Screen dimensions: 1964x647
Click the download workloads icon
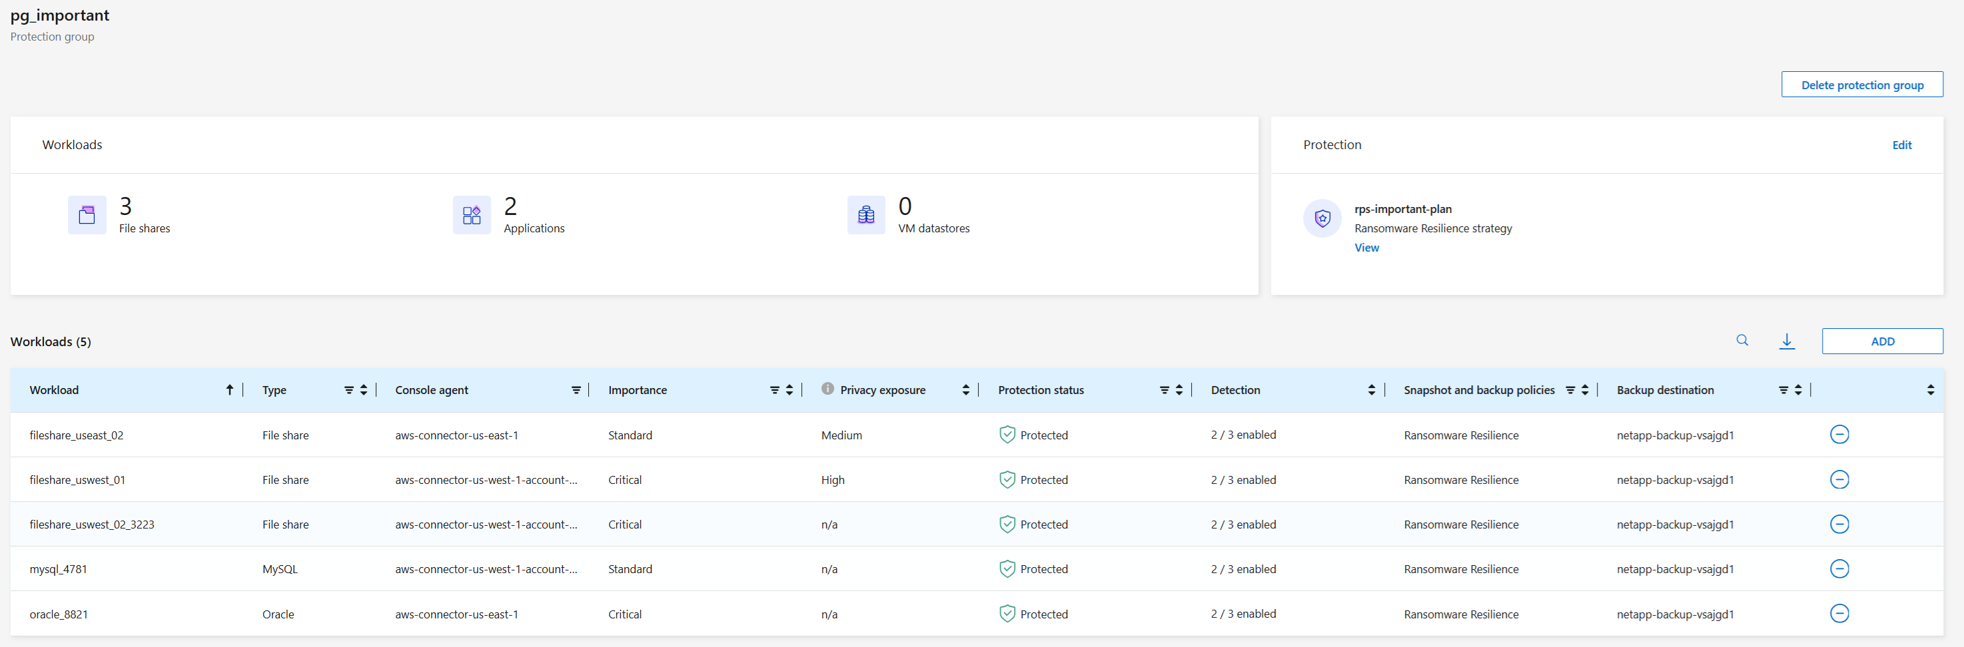coord(1786,341)
